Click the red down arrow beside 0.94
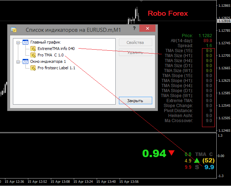Image resolution: width=231 pixels, height=186 pixels. [172, 153]
